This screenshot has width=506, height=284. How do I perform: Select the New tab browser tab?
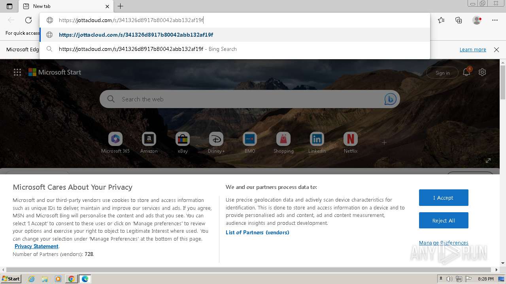coord(66,6)
